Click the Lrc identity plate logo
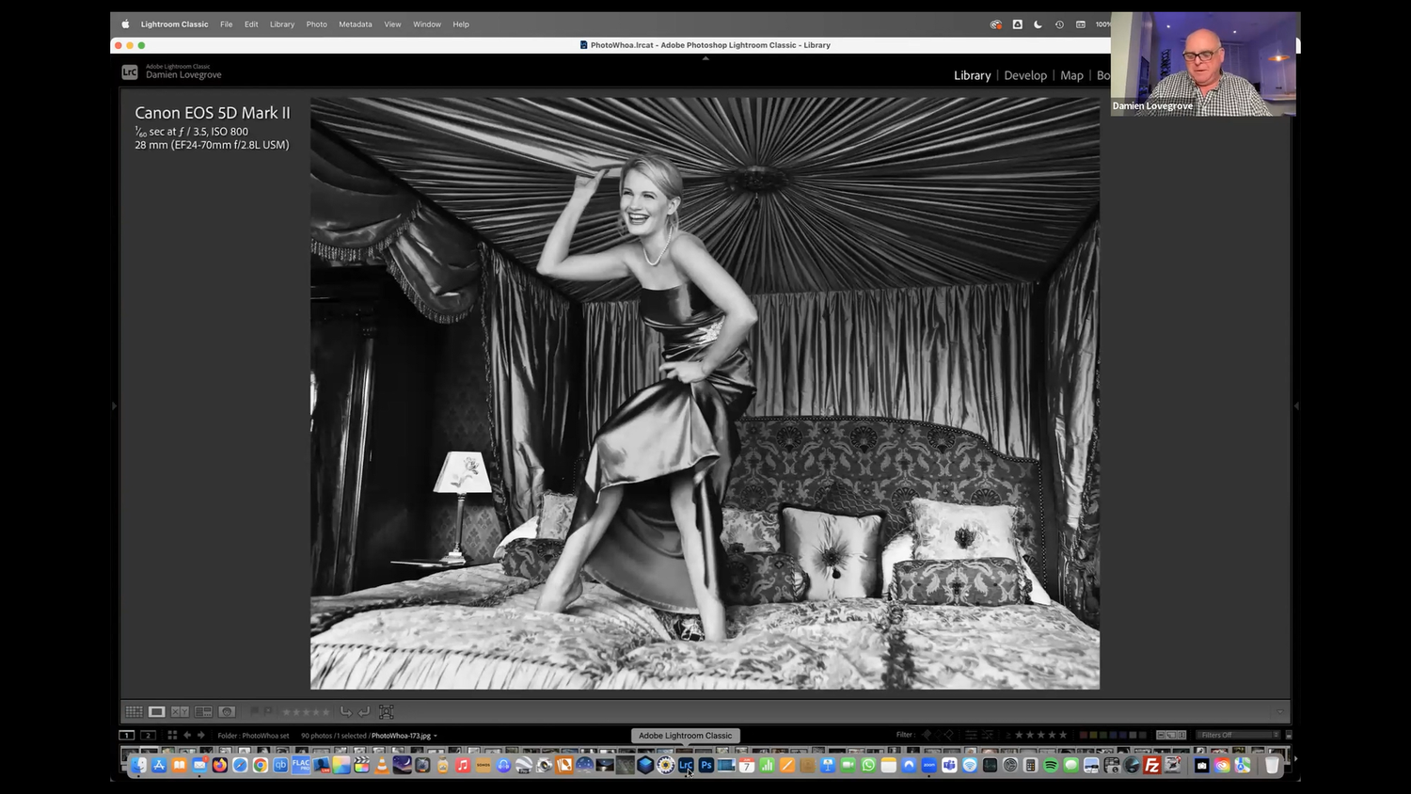 [x=130, y=71]
